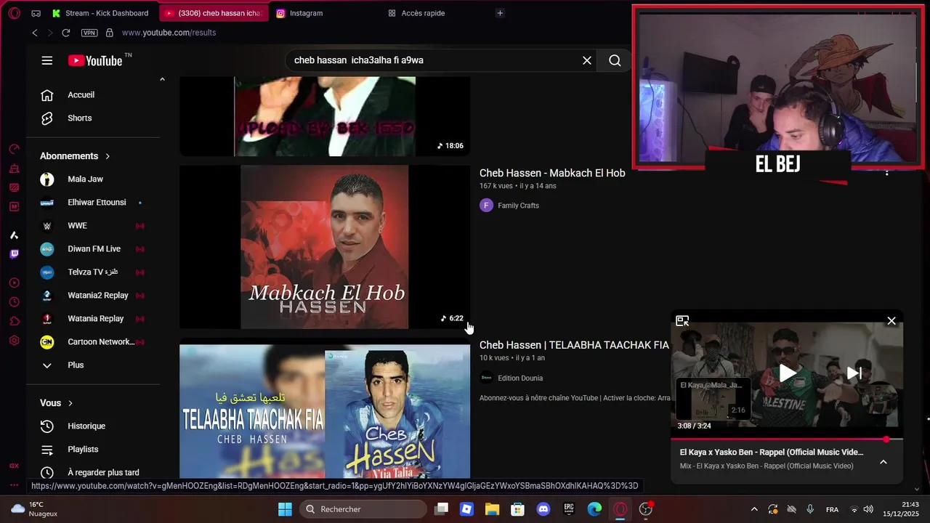Open Family Crafts channel avatar
The image size is (930, 523).
coord(486,206)
